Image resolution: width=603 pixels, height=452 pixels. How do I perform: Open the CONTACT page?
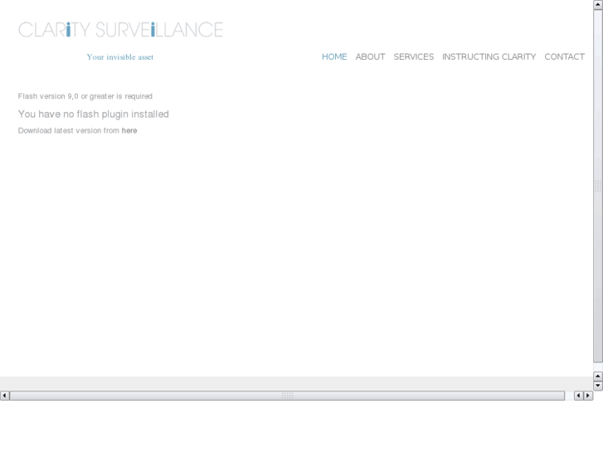(564, 57)
